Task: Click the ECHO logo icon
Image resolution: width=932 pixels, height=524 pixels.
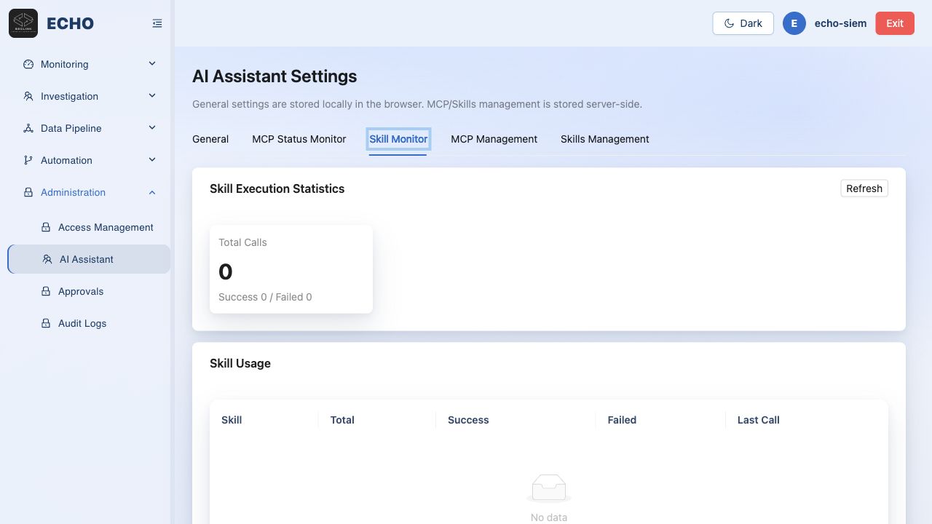Action: click(23, 23)
